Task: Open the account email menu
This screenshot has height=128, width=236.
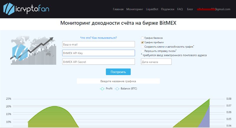Action: coord(214,9)
